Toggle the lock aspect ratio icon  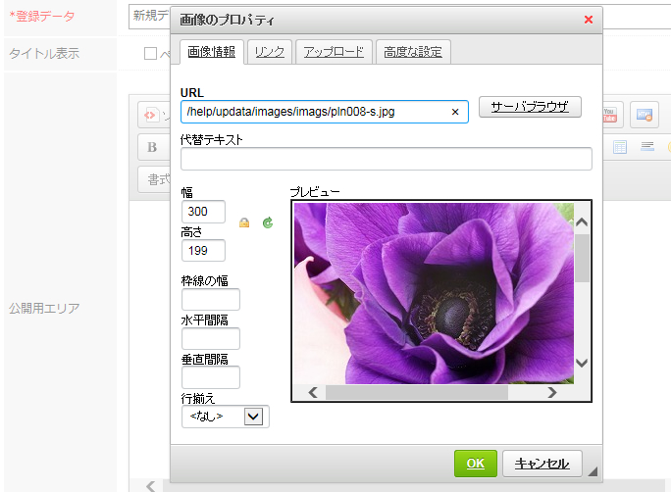(244, 222)
